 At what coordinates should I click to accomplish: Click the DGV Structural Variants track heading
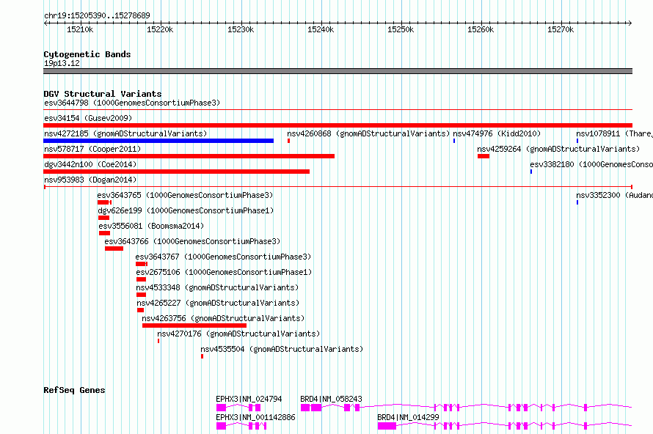pyautogui.click(x=103, y=94)
